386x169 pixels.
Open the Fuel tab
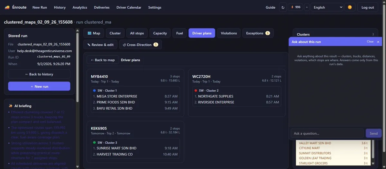pyautogui.click(x=179, y=33)
